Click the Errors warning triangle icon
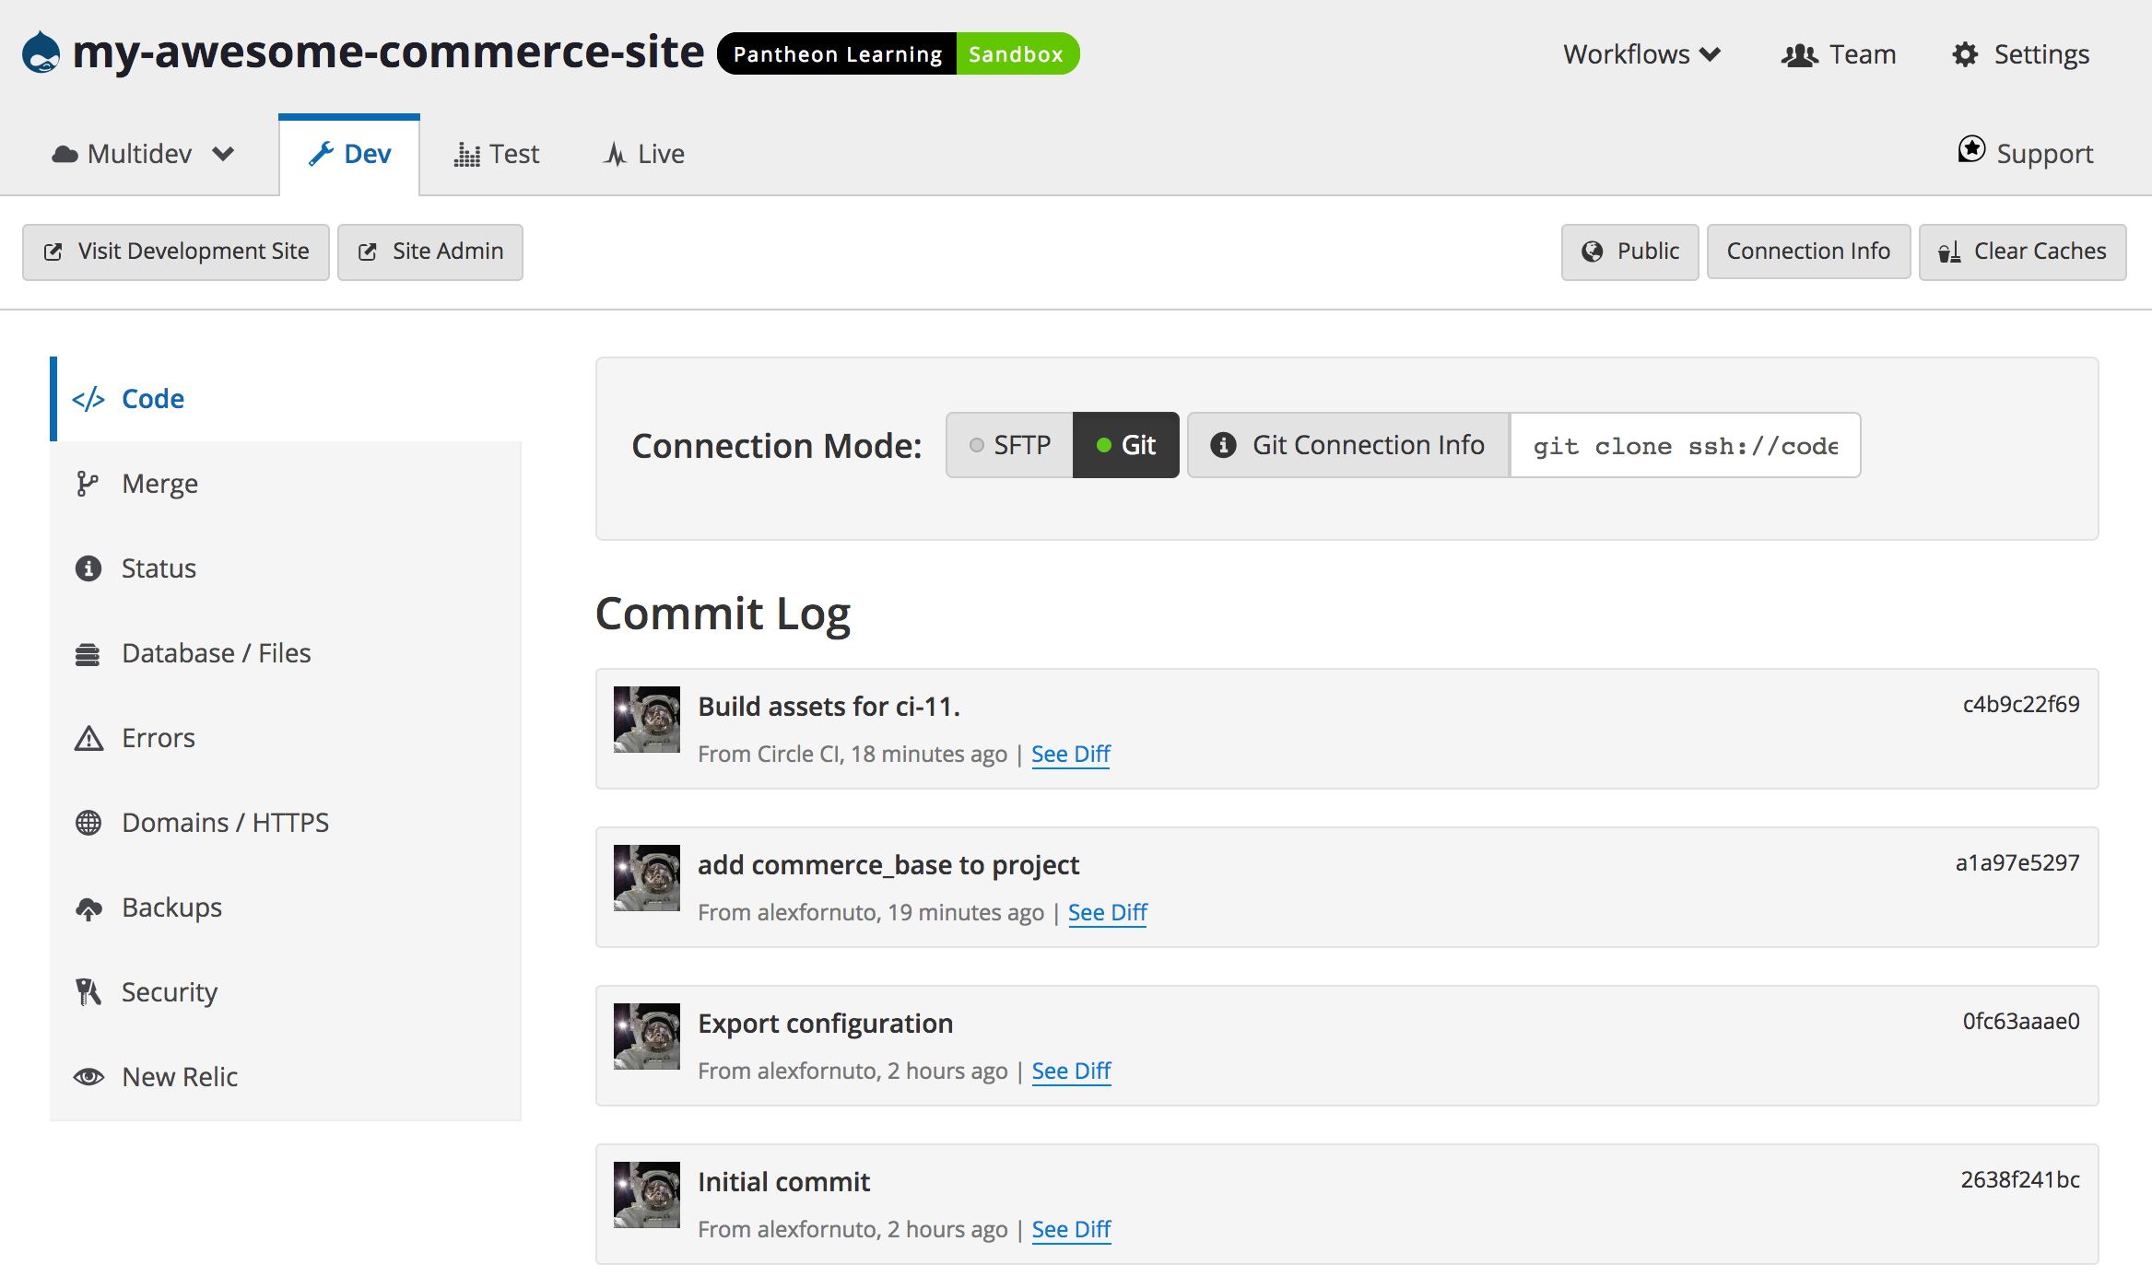 pos(88,739)
